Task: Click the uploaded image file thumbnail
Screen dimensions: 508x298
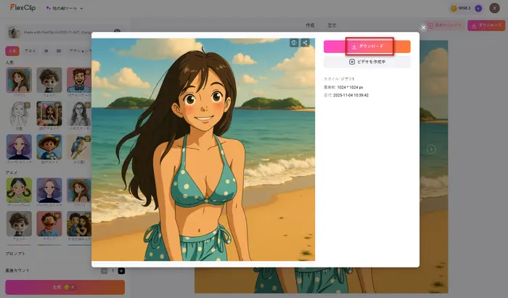Action: 14,33
